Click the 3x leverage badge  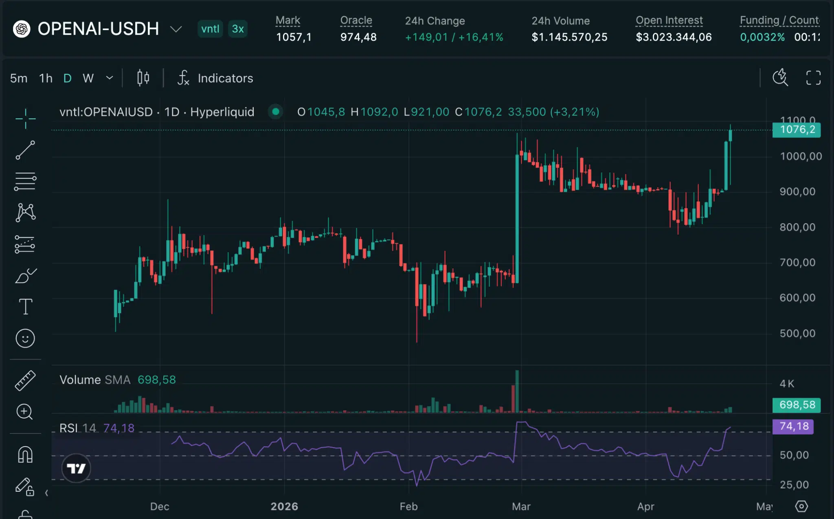pos(238,29)
